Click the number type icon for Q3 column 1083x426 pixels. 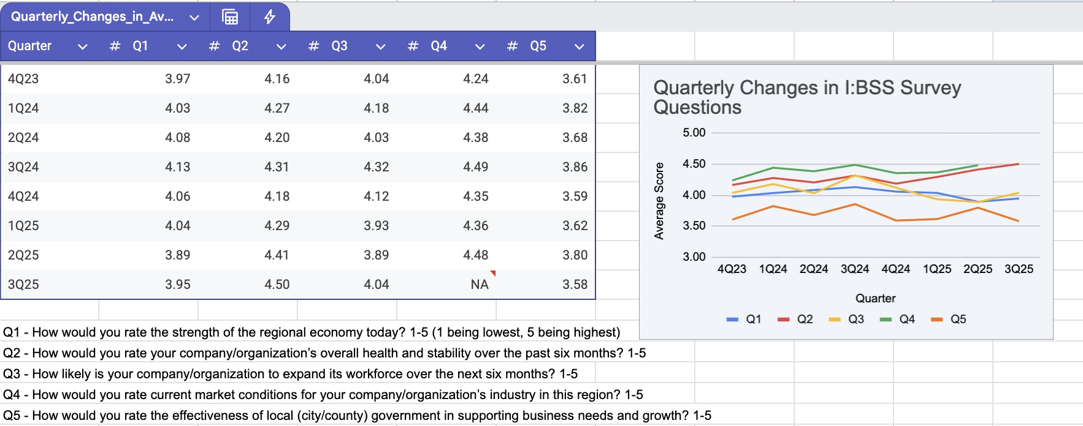pos(313,46)
